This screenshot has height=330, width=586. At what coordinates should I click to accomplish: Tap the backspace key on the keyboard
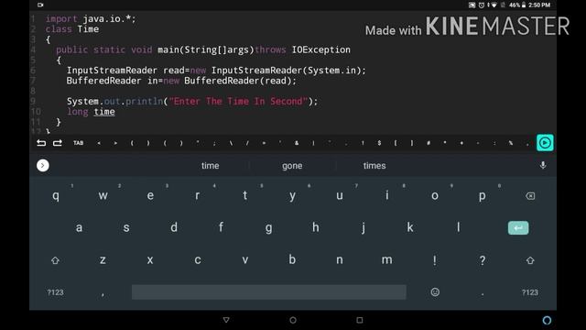tap(530, 196)
